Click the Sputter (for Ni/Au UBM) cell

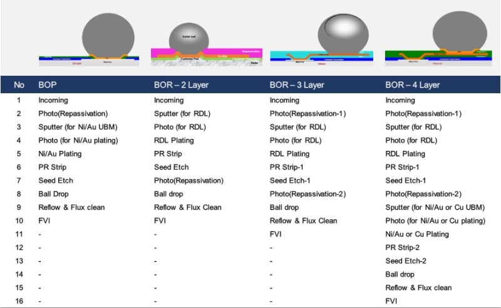[x=78, y=127]
